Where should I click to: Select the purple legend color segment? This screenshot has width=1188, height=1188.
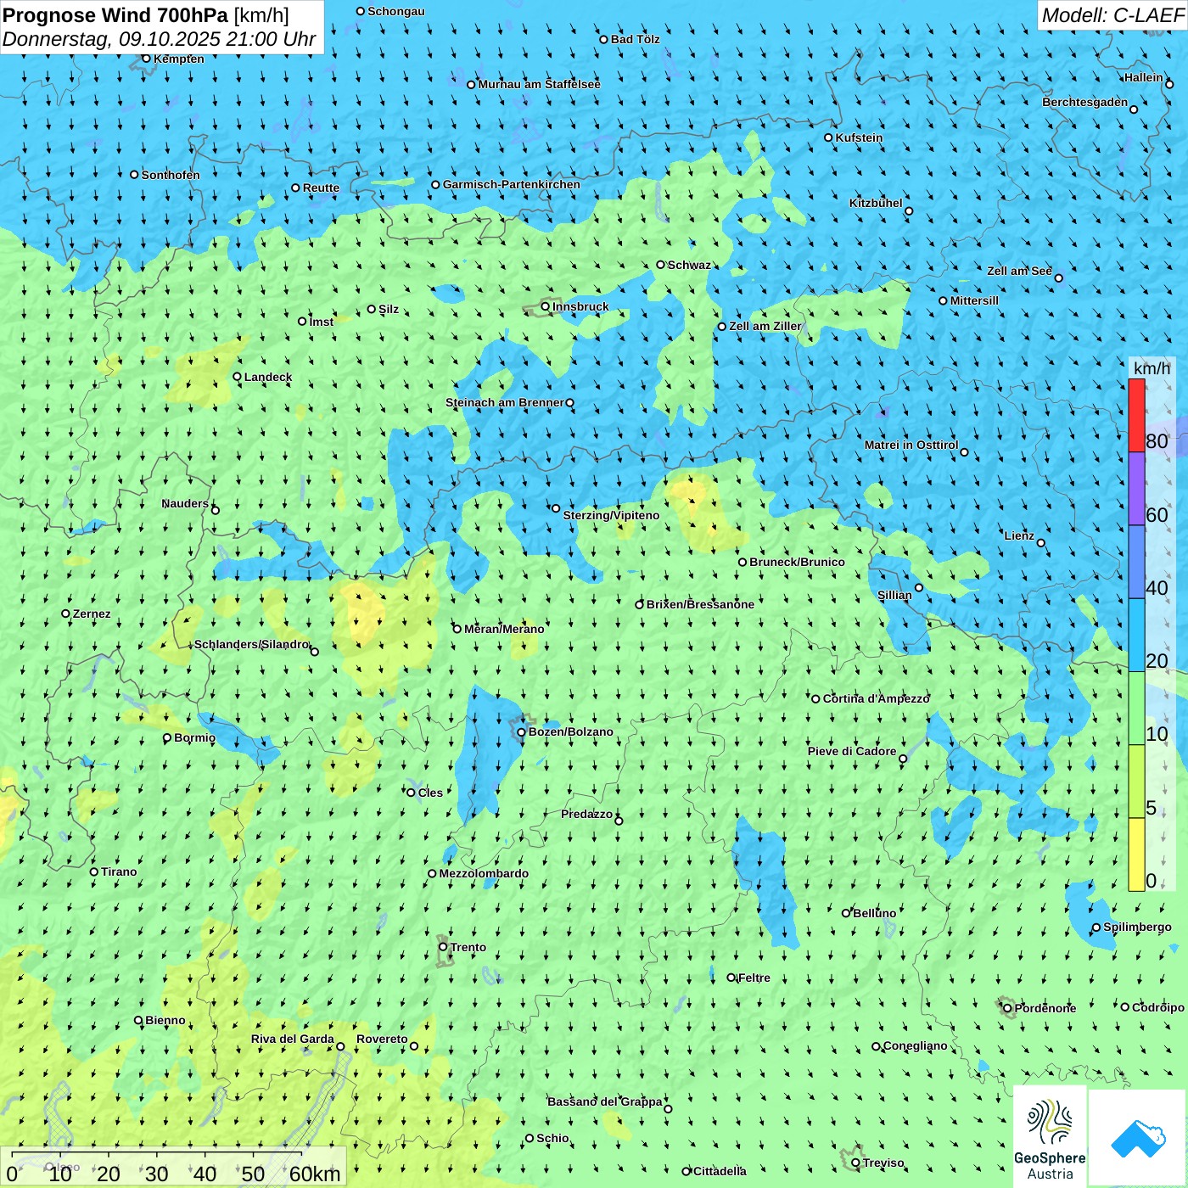coord(1136,489)
